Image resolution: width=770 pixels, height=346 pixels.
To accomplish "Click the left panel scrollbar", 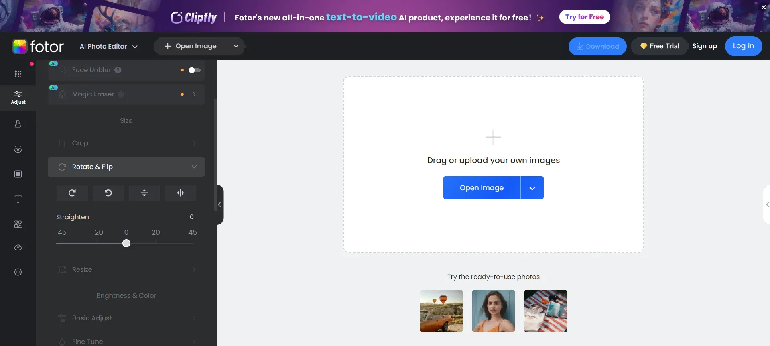I will tap(215, 155).
